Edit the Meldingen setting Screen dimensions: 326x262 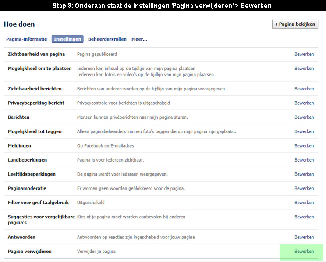[304, 146]
